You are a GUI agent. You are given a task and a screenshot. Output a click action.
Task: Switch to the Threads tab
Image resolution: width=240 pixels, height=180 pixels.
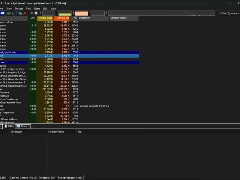coord(23,126)
